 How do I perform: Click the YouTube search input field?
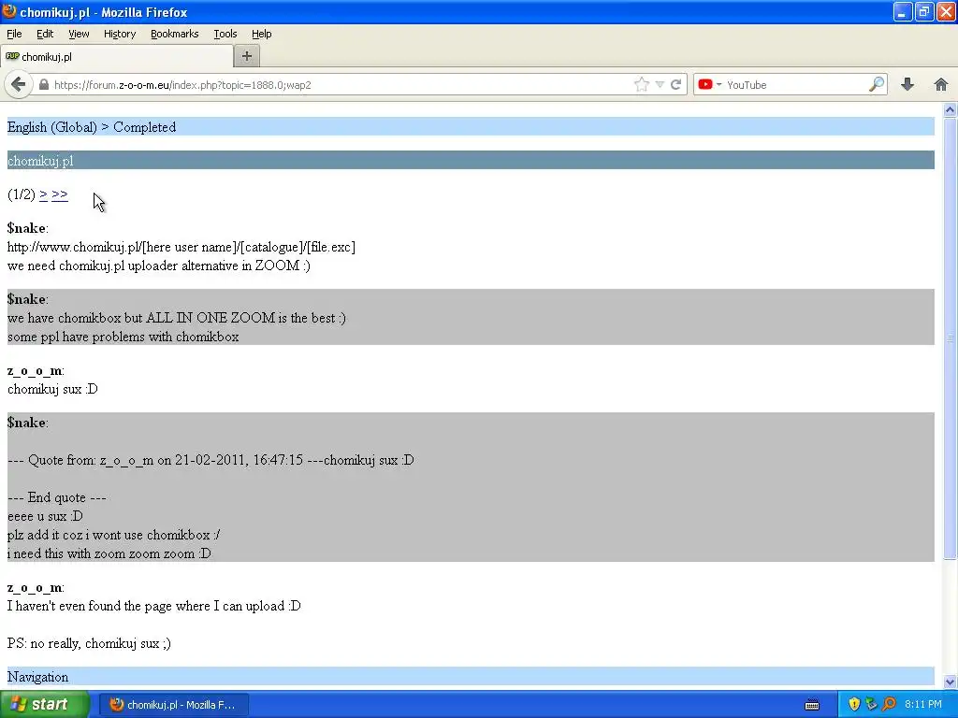(794, 85)
